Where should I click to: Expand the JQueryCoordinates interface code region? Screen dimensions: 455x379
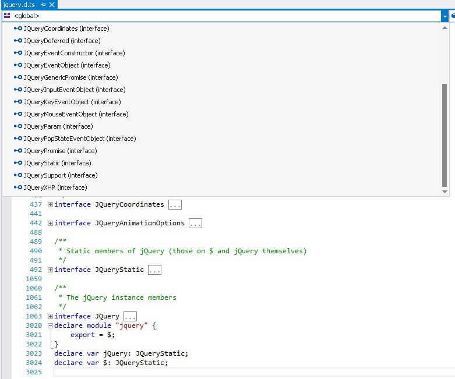50,205
